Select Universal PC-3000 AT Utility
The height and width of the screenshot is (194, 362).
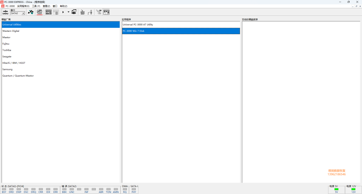(181, 25)
